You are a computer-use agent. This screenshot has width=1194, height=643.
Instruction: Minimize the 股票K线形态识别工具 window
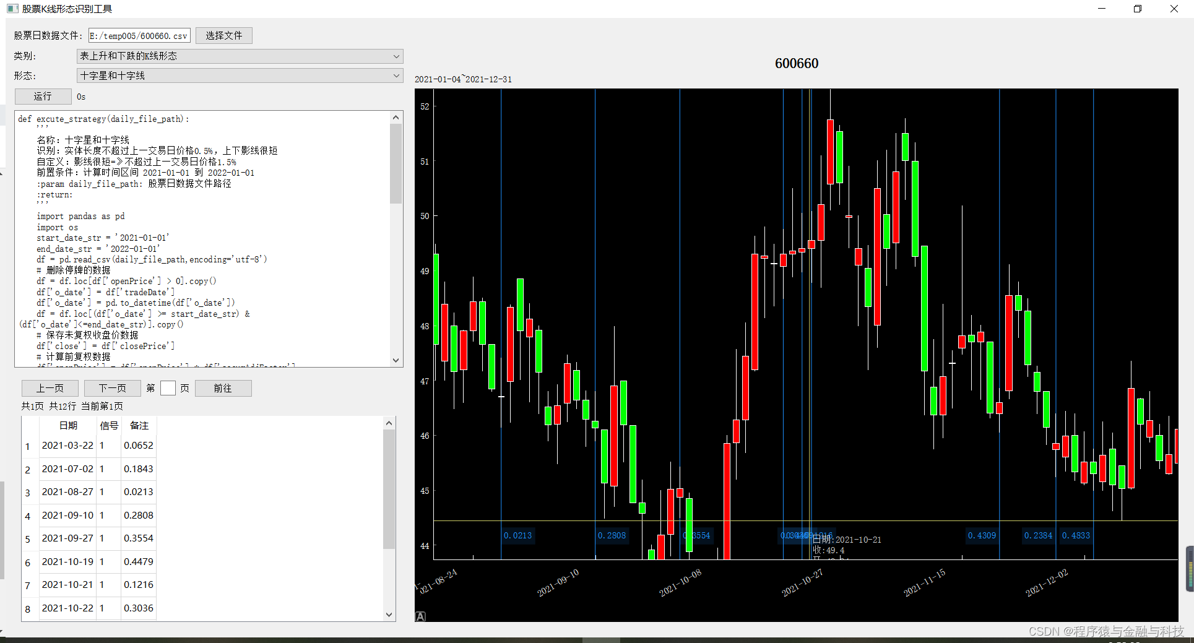(x=1102, y=9)
